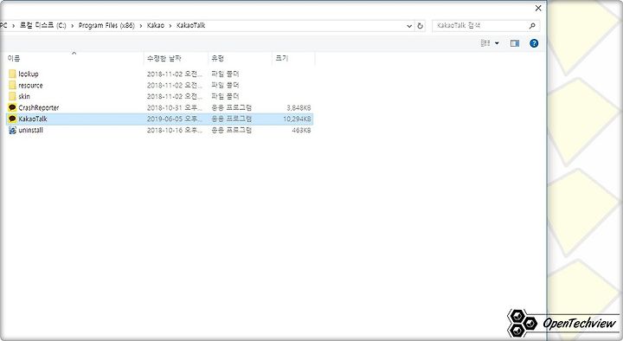Select the uninstall program icon
This screenshot has width=623, height=341.
tap(12, 130)
